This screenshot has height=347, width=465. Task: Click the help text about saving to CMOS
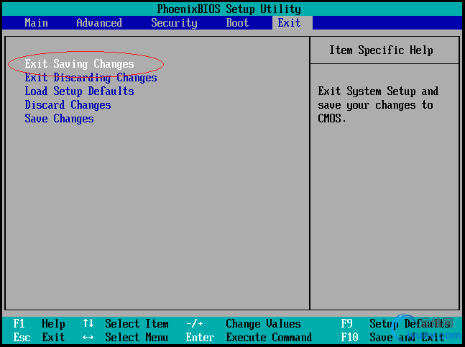(378, 105)
